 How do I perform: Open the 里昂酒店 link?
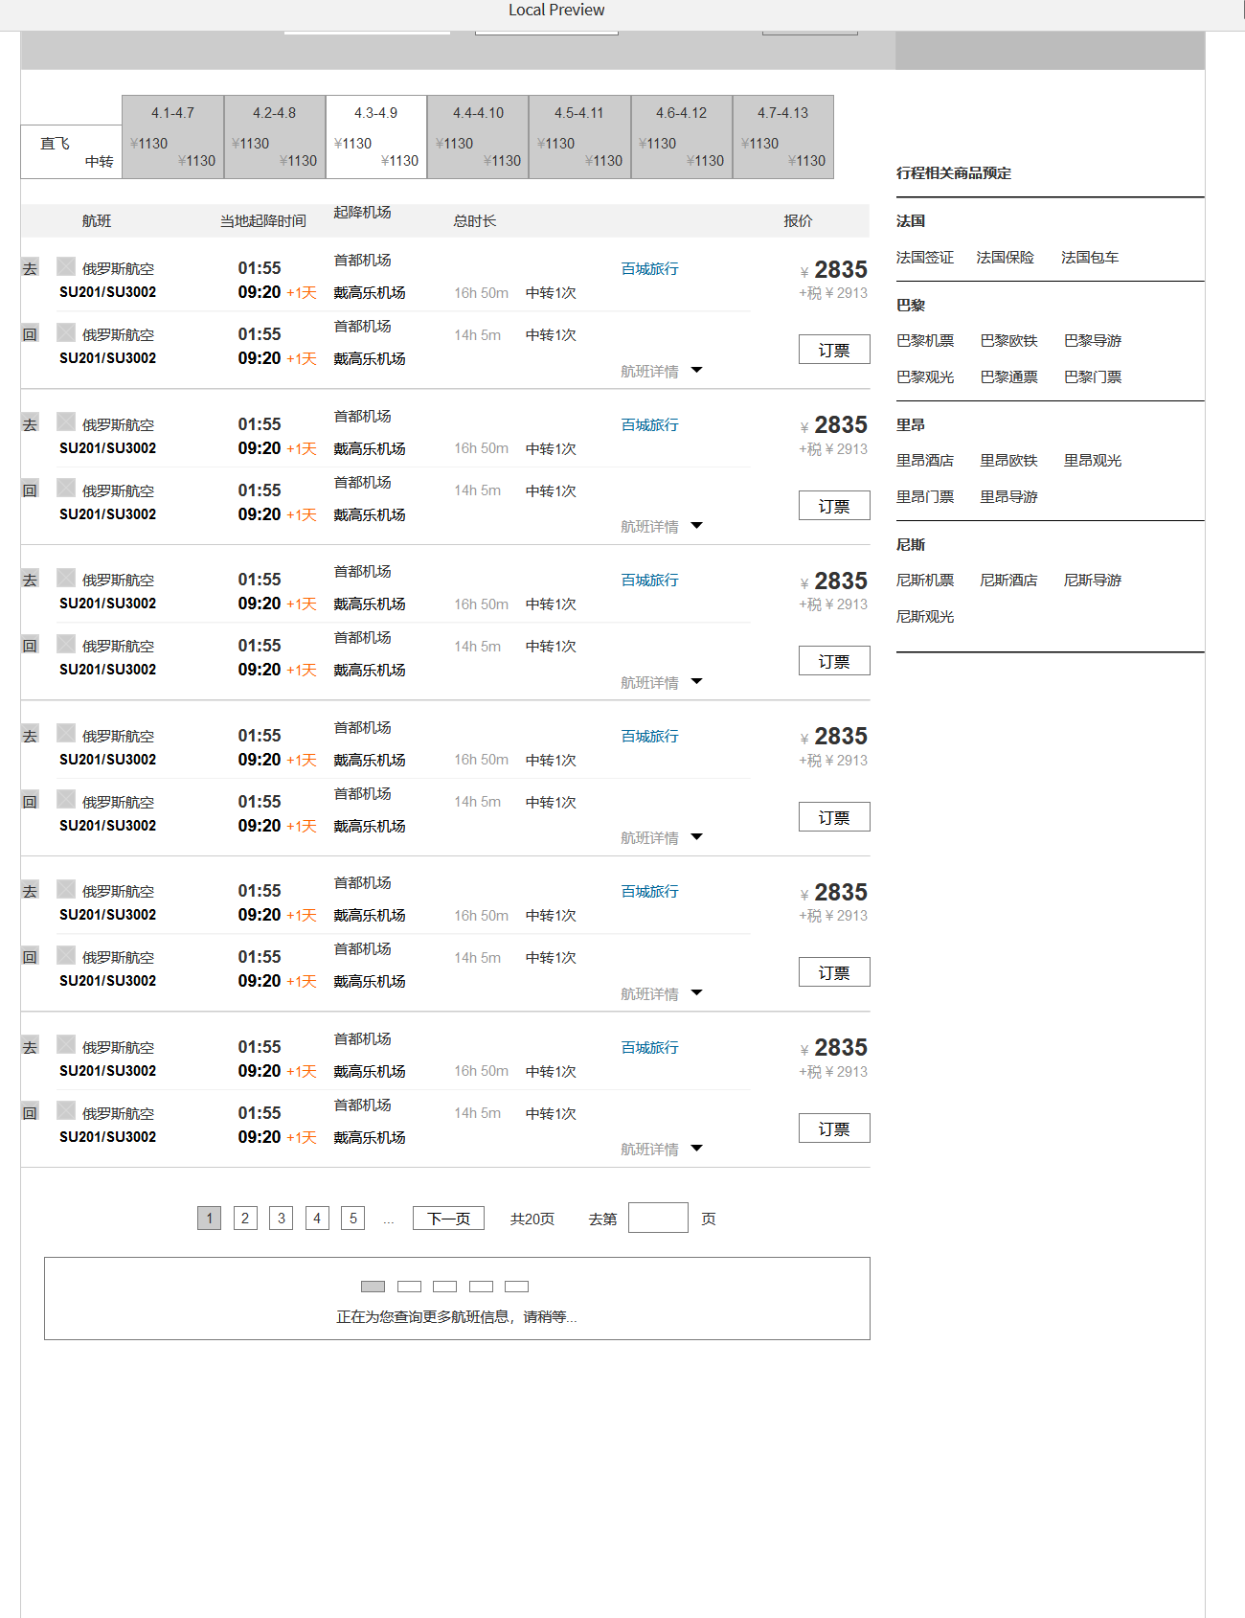[925, 461]
